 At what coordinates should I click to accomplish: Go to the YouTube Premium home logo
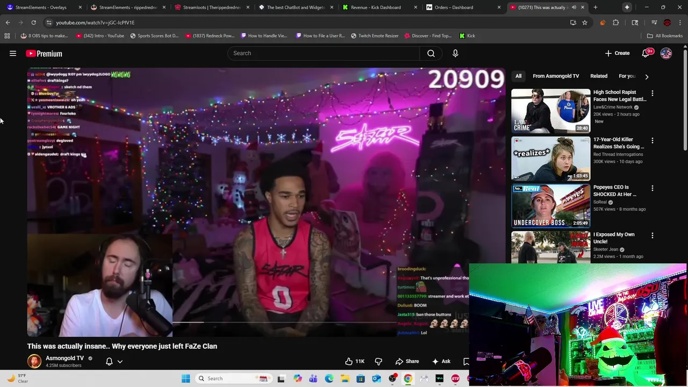(x=44, y=53)
